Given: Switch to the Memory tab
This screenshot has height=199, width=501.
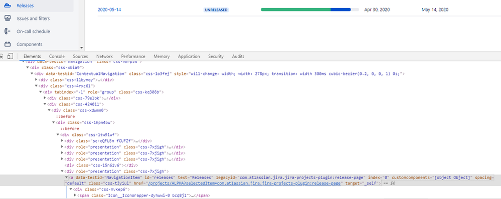Looking at the screenshot, I should point(161,56).
